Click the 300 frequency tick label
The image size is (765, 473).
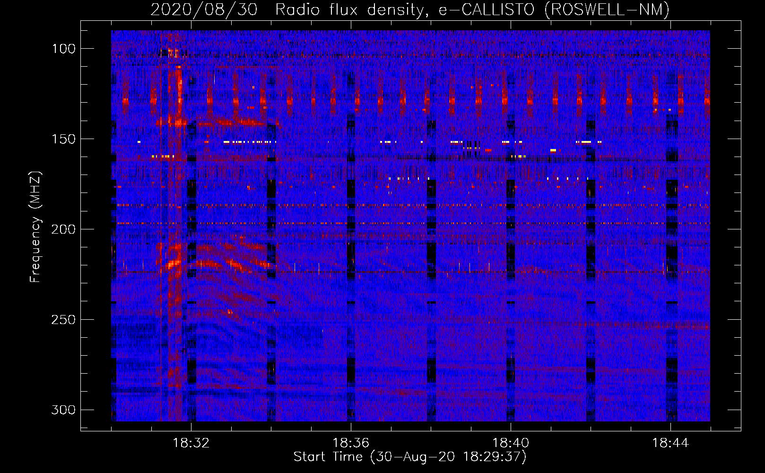[63, 410]
